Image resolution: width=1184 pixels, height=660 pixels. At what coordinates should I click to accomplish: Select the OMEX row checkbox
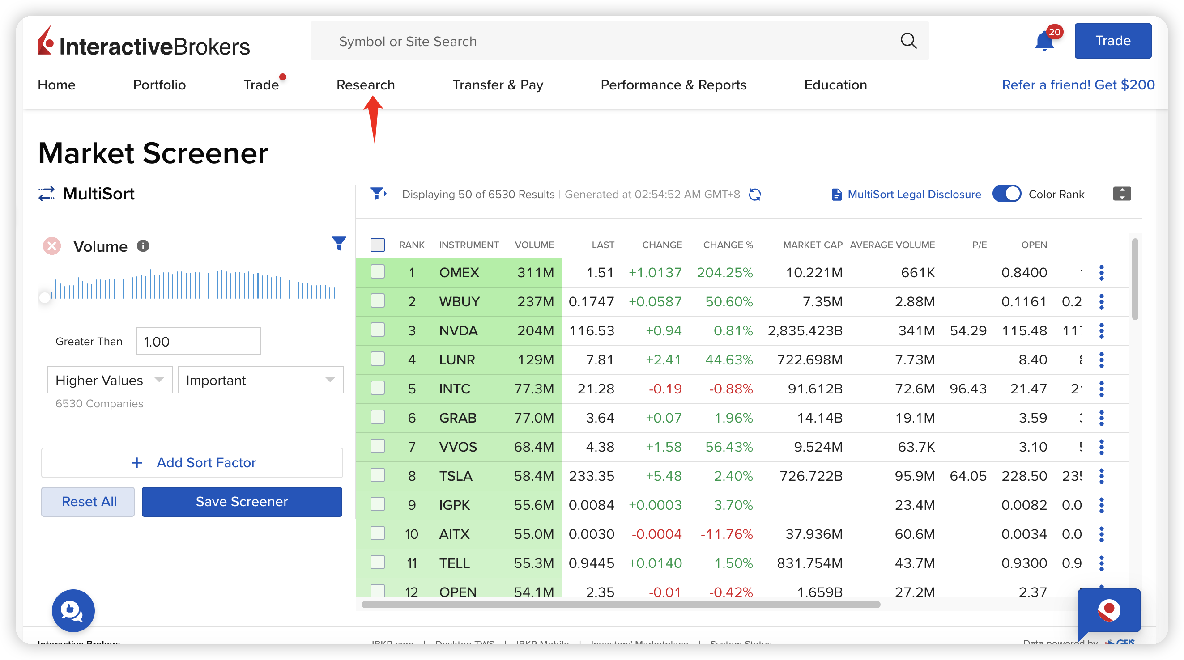(x=377, y=272)
